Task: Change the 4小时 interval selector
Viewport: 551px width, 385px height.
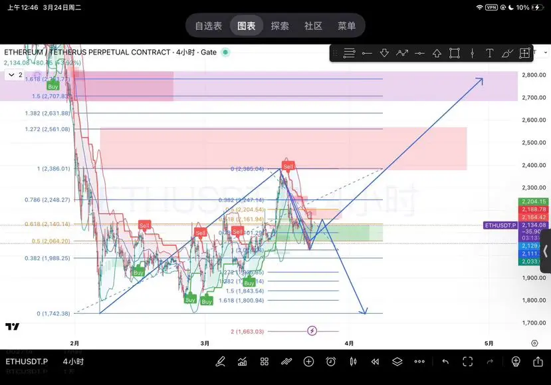Action: [x=73, y=362]
